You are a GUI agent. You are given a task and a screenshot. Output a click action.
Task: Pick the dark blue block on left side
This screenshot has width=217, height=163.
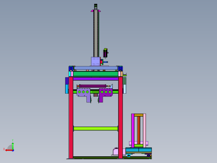67,81
